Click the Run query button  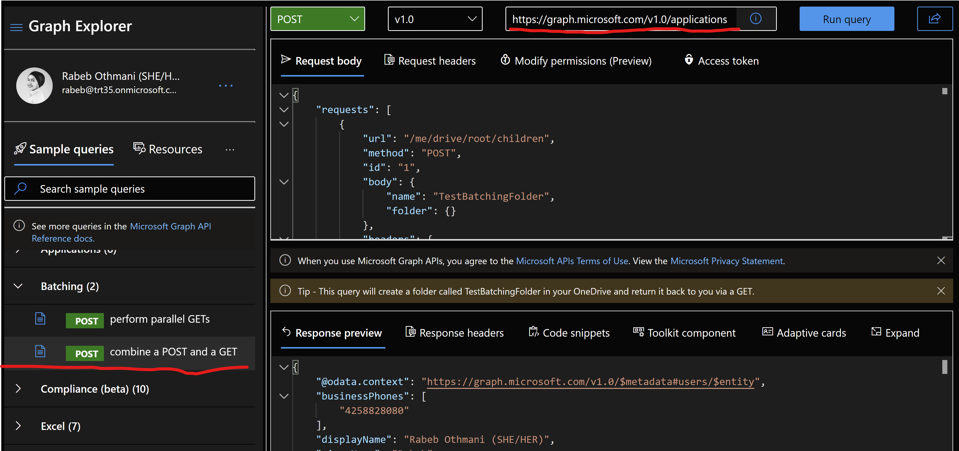[847, 19]
